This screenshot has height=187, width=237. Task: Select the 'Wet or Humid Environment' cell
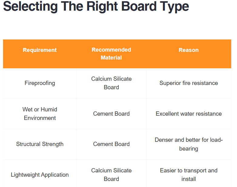point(40,114)
